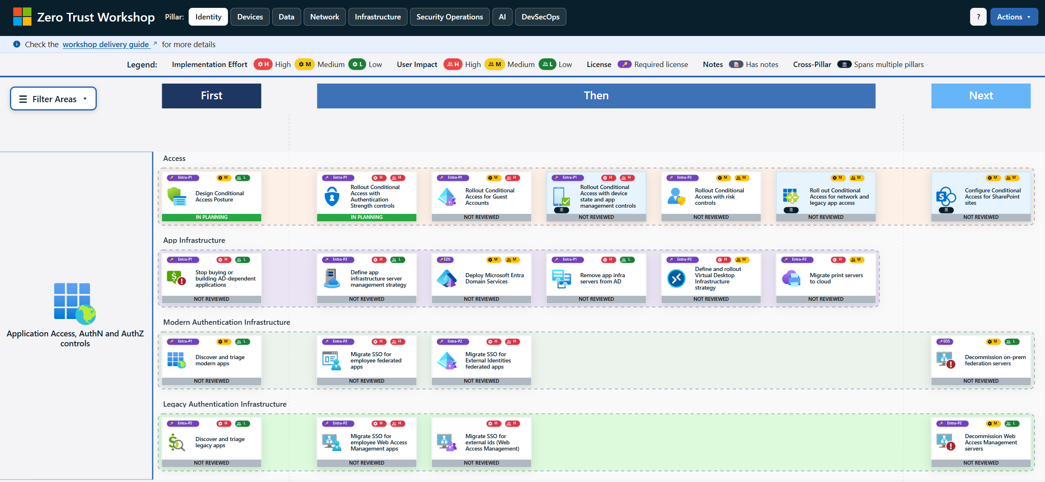Click the employee federated apps SSO icon
Viewport: 1045px width, 482px height.
pyautogui.click(x=332, y=360)
